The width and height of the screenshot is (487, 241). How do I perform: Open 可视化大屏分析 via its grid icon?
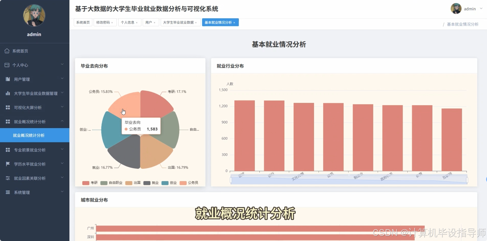pyautogui.click(x=7, y=107)
